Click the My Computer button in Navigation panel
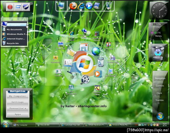Screen dimensions: 170x133 pyautogui.click(x=18, y=96)
